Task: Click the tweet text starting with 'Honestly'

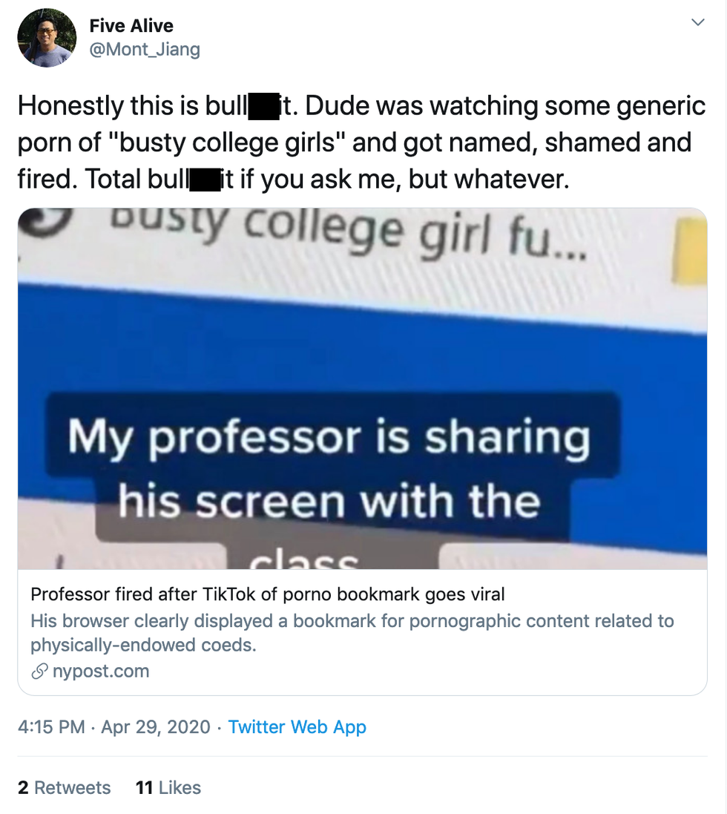Action: (x=361, y=142)
